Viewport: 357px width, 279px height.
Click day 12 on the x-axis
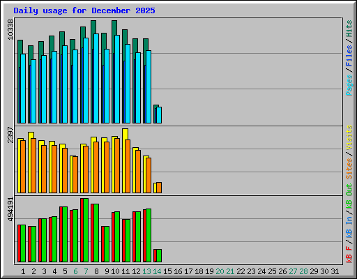[136, 271]
